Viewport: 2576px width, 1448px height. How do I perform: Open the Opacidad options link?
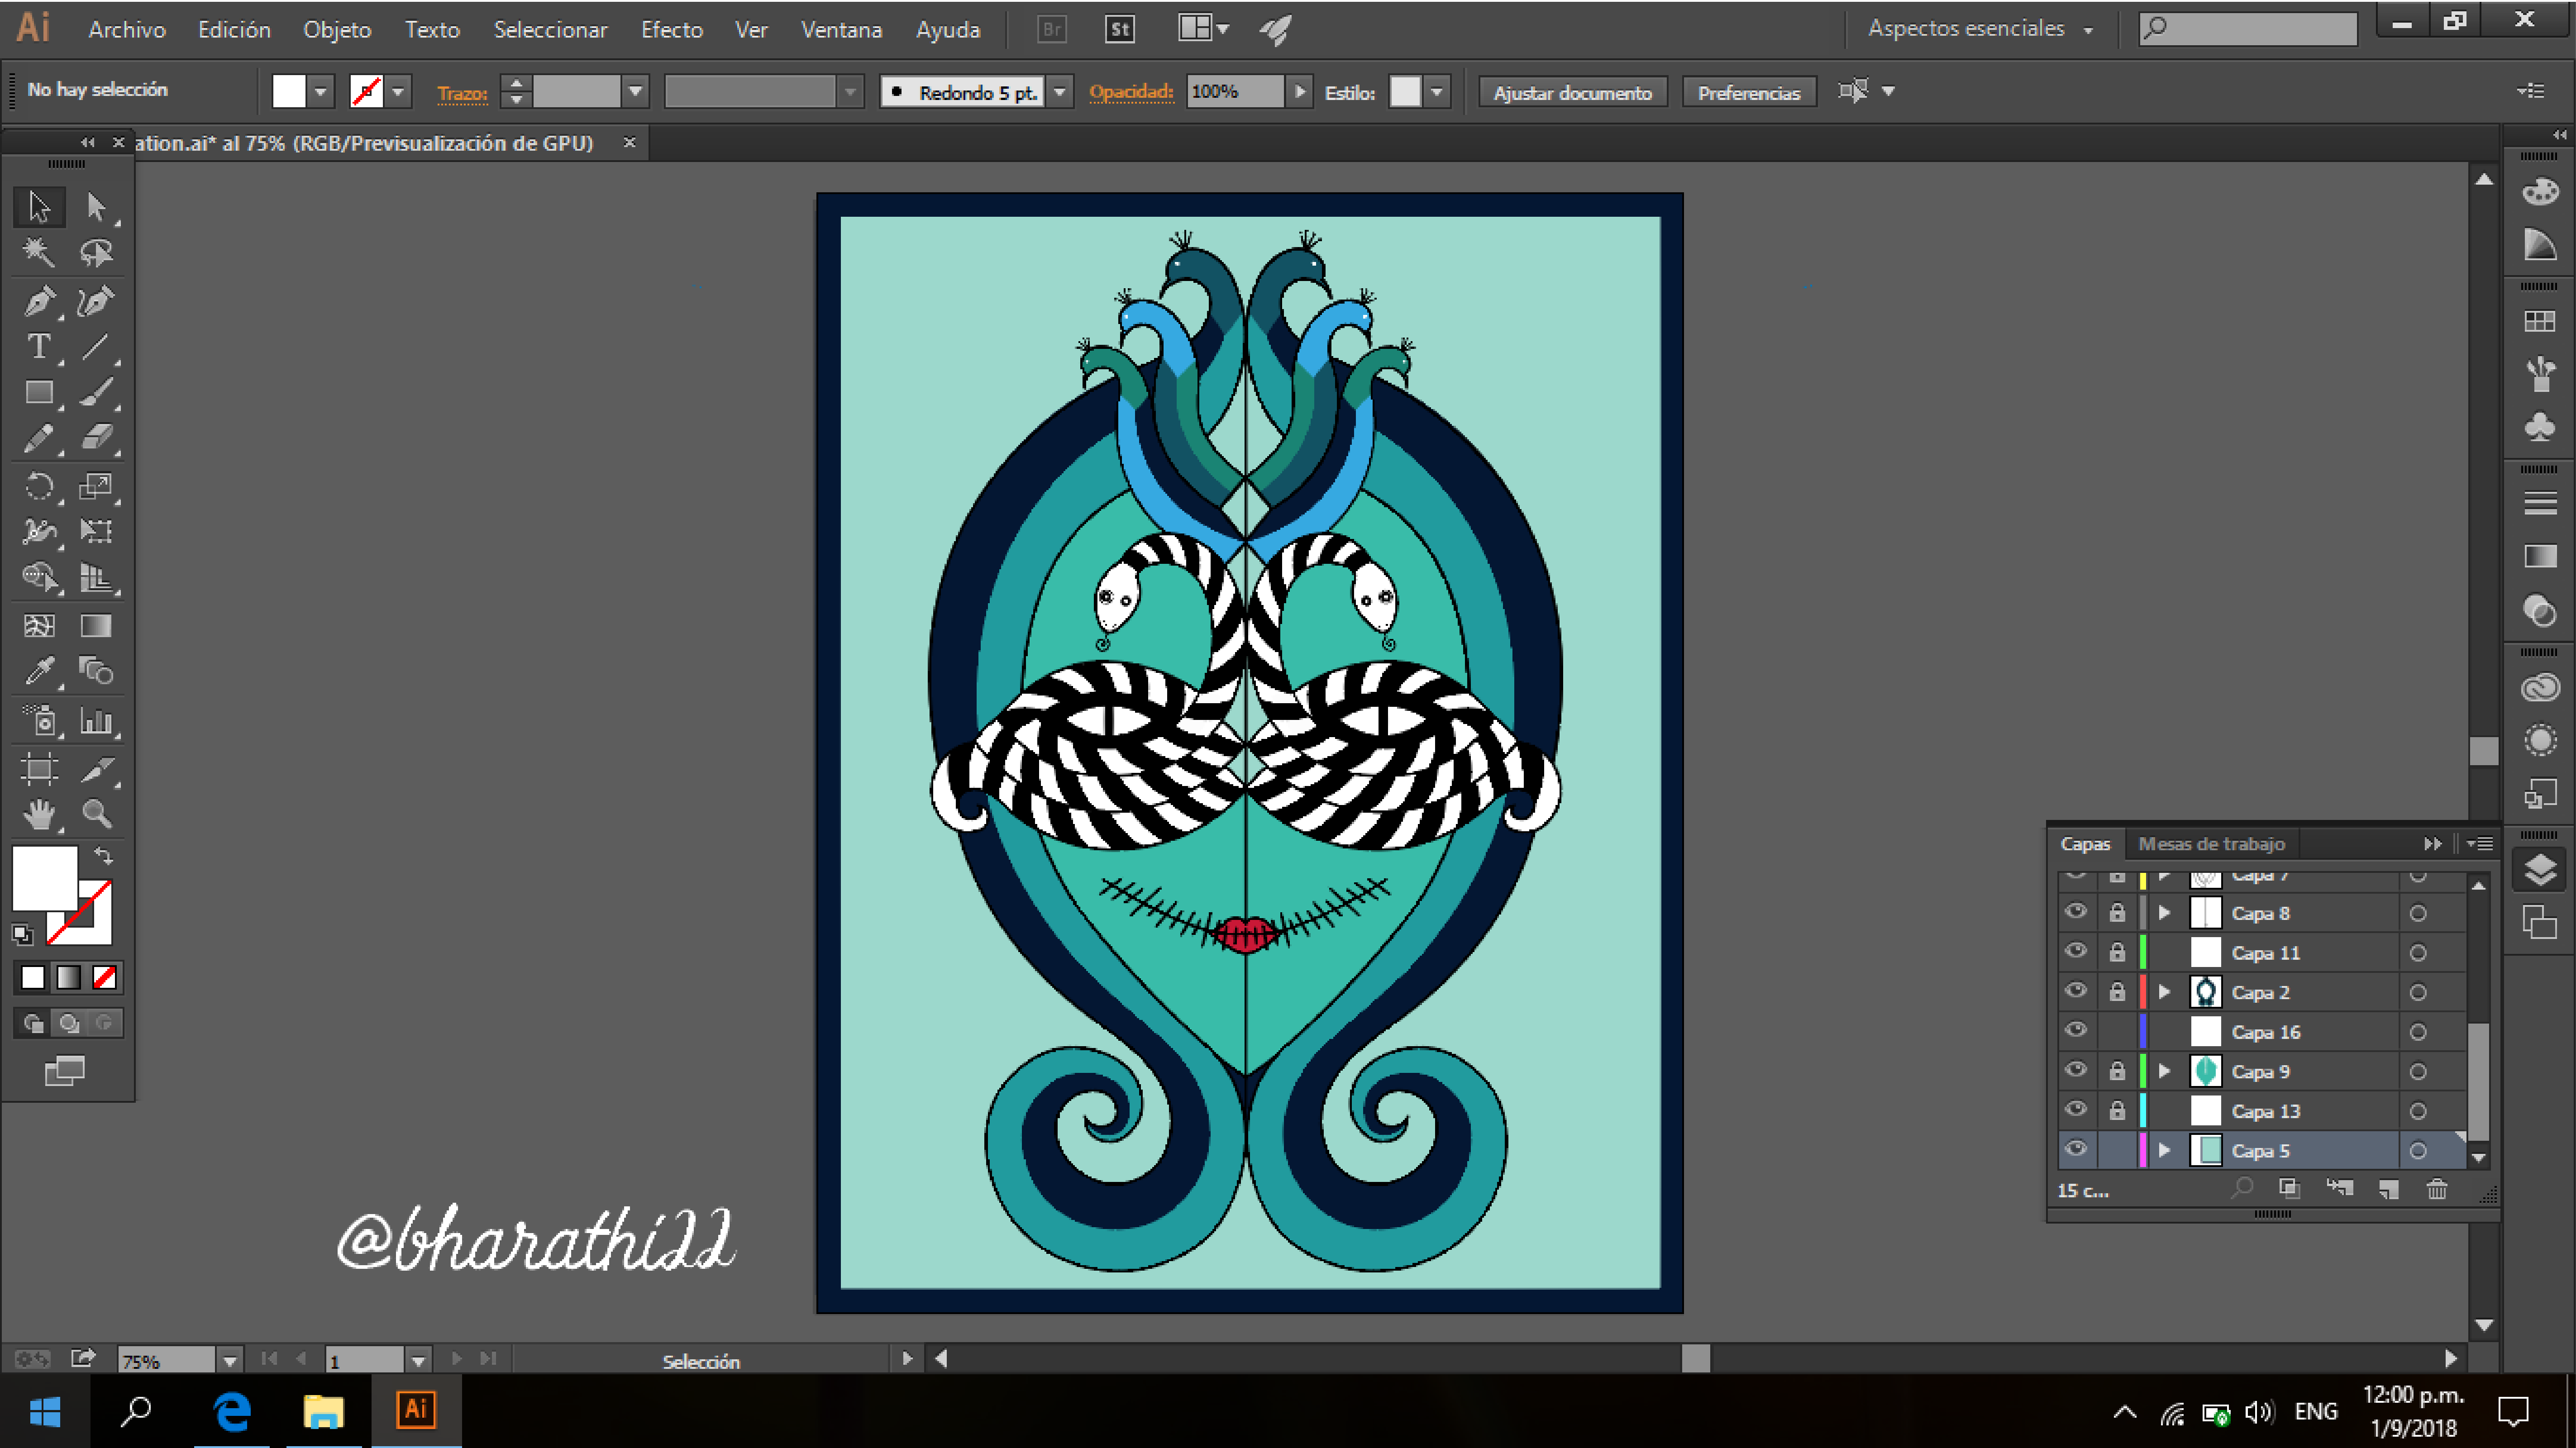pos(1131,91)
